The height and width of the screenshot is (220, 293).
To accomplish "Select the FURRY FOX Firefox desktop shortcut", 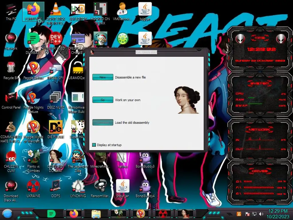I will [33, 11].
